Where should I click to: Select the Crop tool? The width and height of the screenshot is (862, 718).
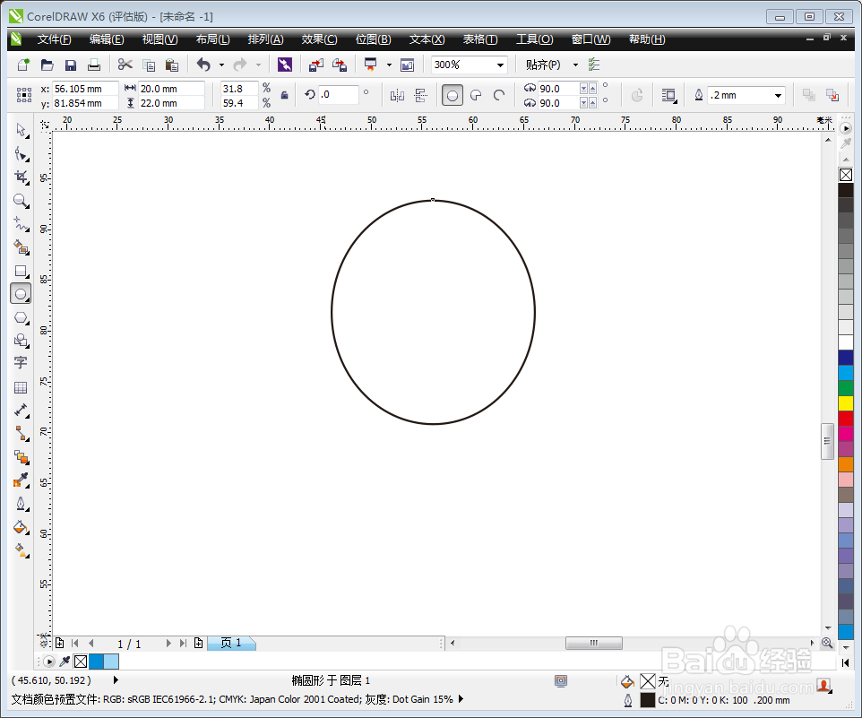(22, 177)
